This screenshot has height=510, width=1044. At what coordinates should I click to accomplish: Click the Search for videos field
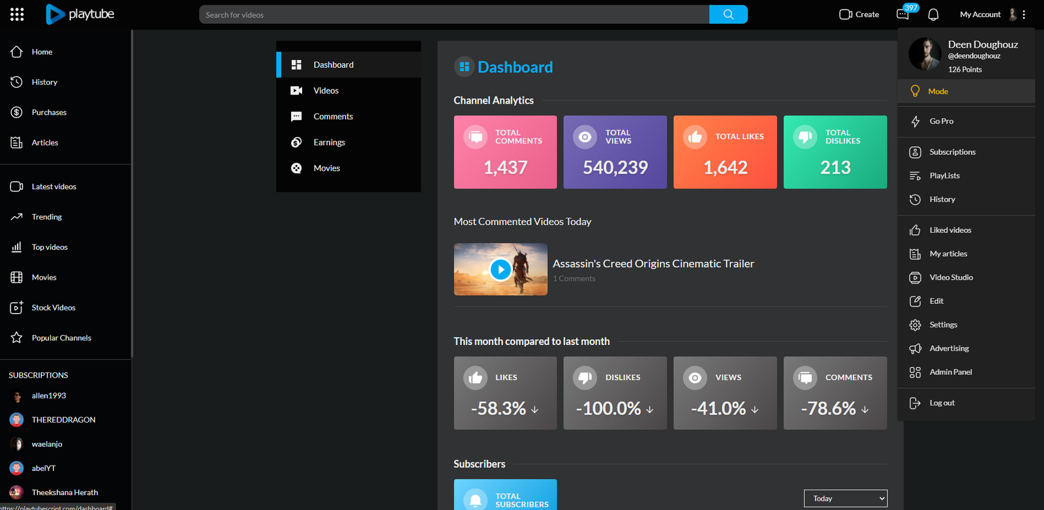coord(453,14)
